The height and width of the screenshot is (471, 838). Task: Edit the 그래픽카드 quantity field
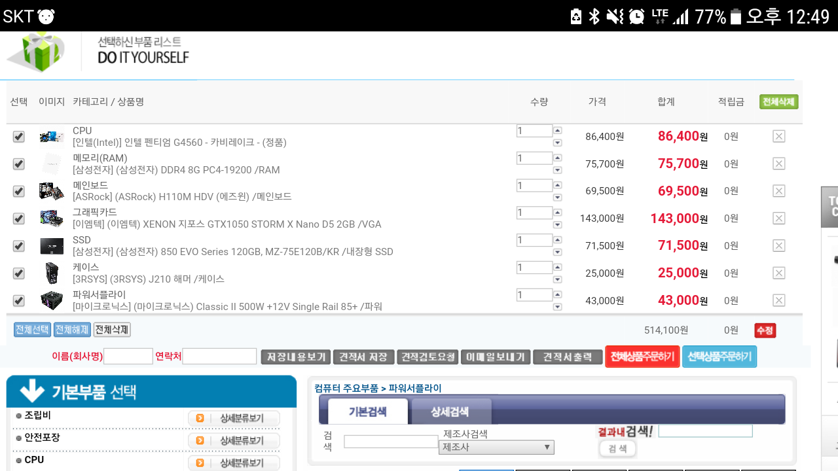pos(534,213)
